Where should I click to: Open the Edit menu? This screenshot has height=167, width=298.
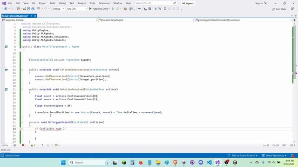pyautogui.click(x=18, y=3)
